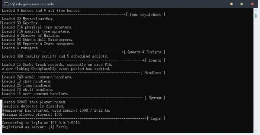The width and height of the screenshot is (260, 135).
Task: Click the scrollbar up arrow
Action: pos(256,10)
